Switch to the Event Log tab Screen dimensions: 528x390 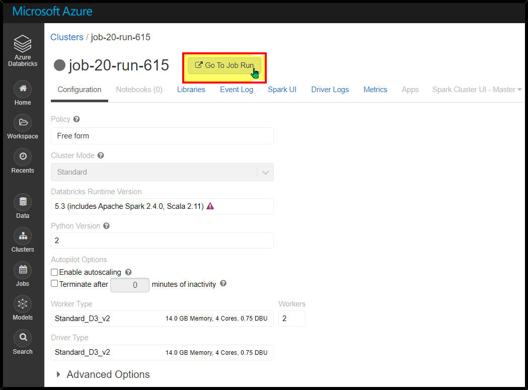pyautogui.click(x=237, y=89)
